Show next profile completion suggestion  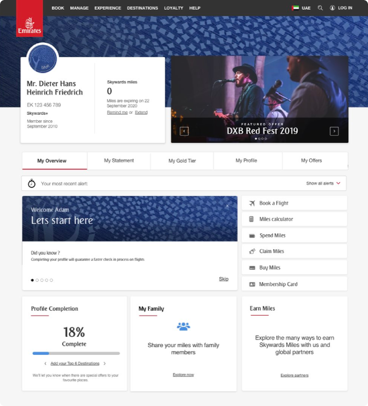pyautogui.click(x=105, y=364)
